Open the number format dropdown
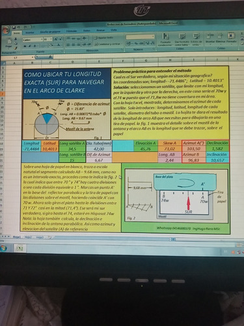 coord(153,37)
